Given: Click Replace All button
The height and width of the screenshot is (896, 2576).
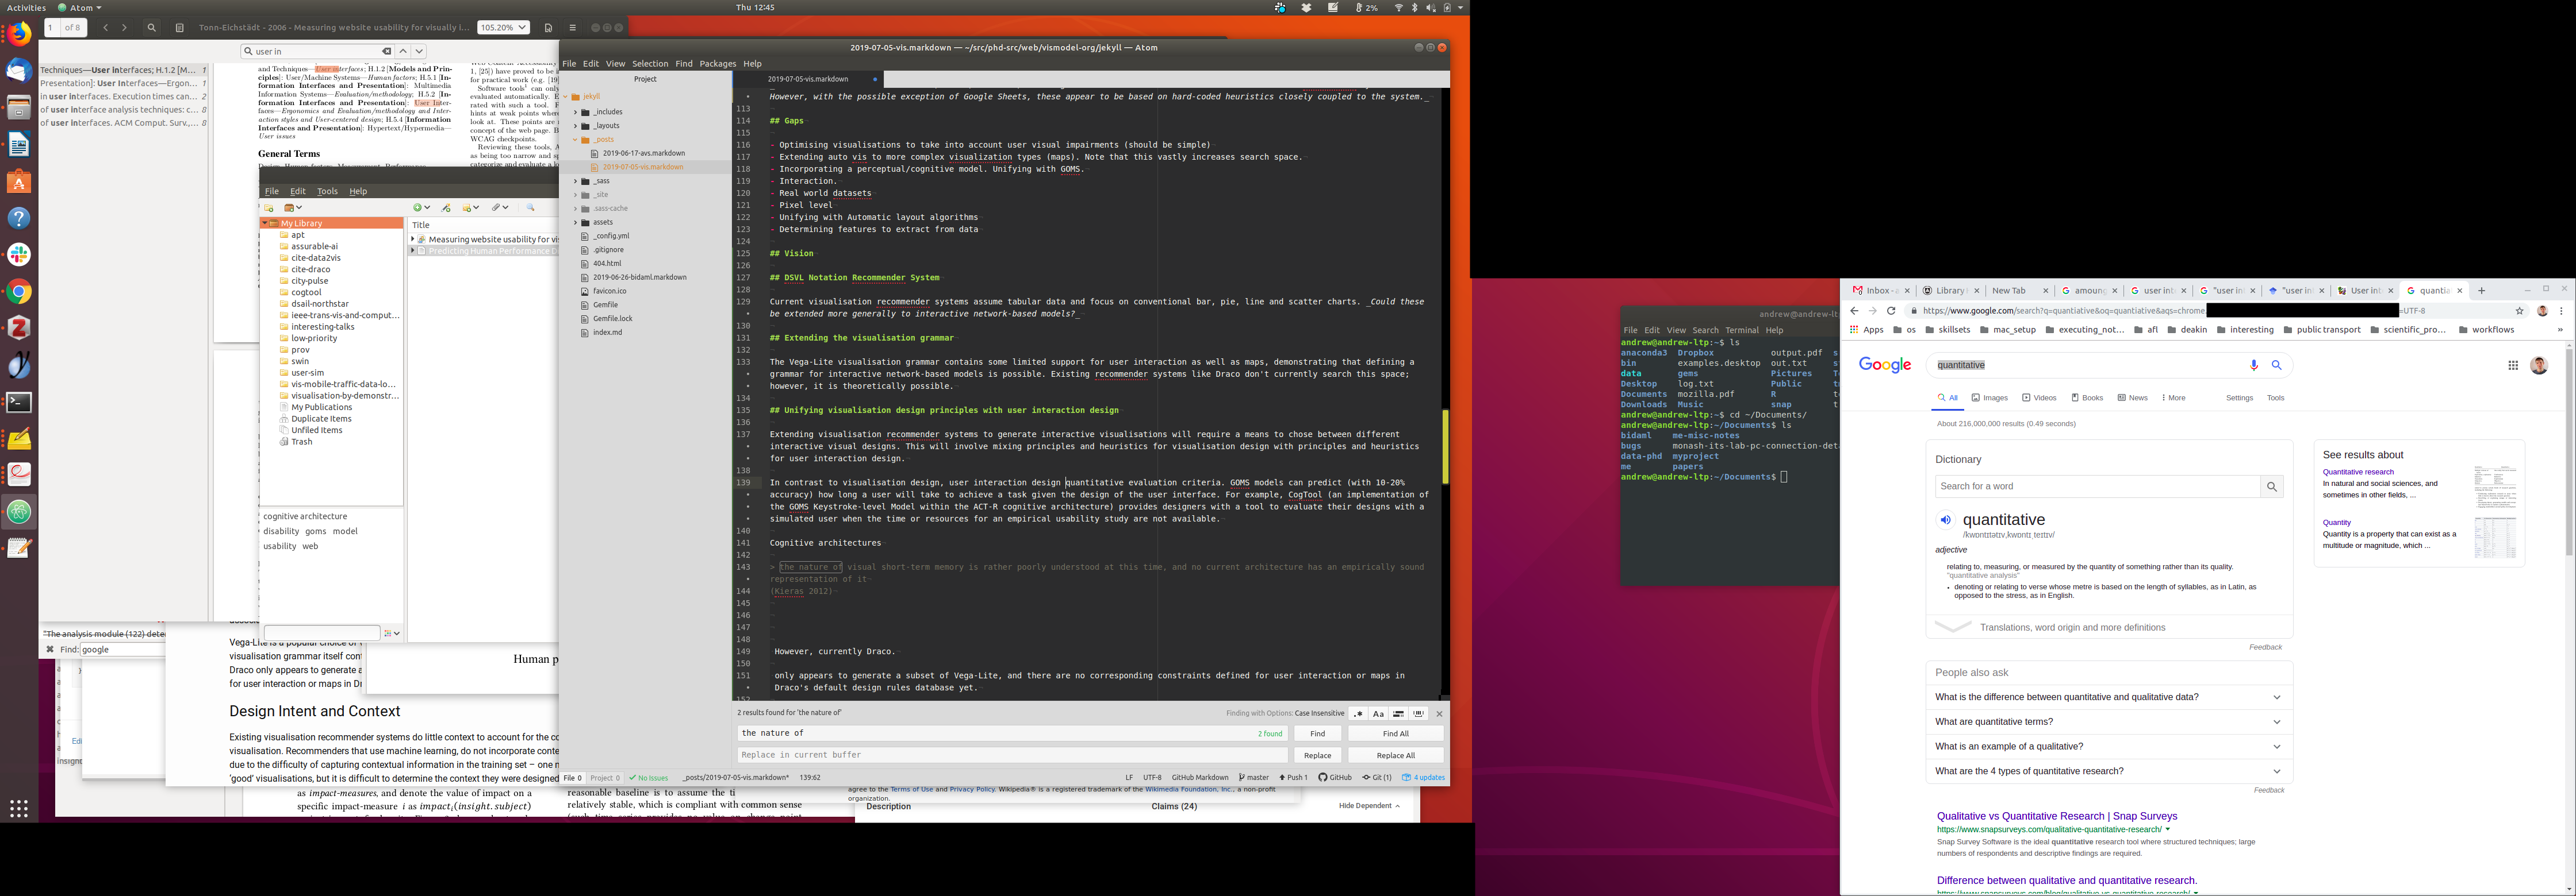Looking at the screenshot, I should 1395,755.
